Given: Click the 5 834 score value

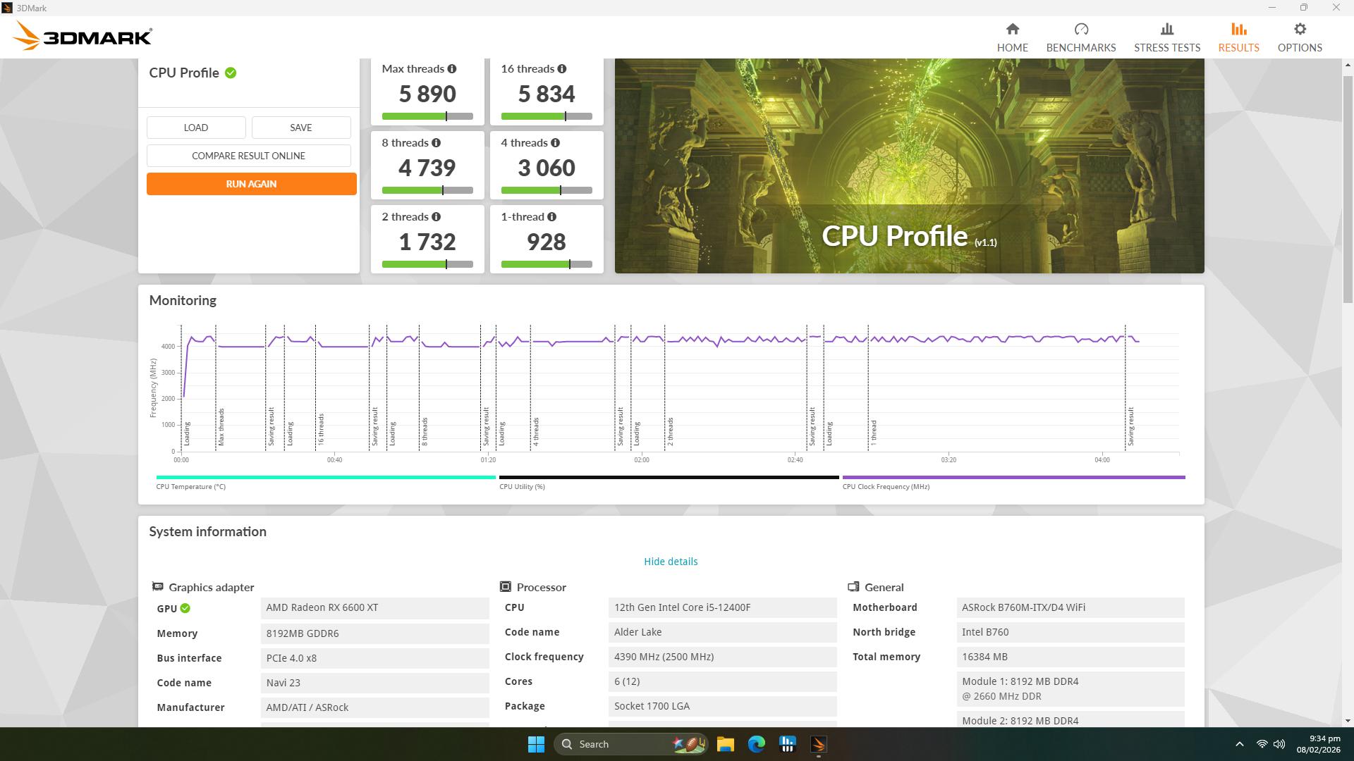Looking at the screenshot, I should click(x=547, y=94).
